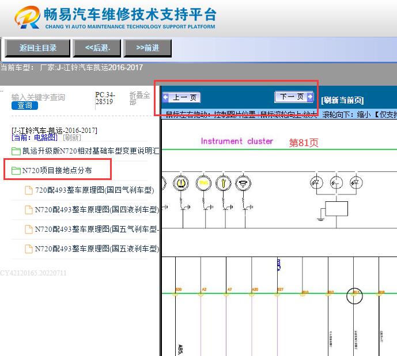The image size is (397, 356).
Task: Click the file icon of 国四液刹车型 entry
Action: (x=29, y=210)
